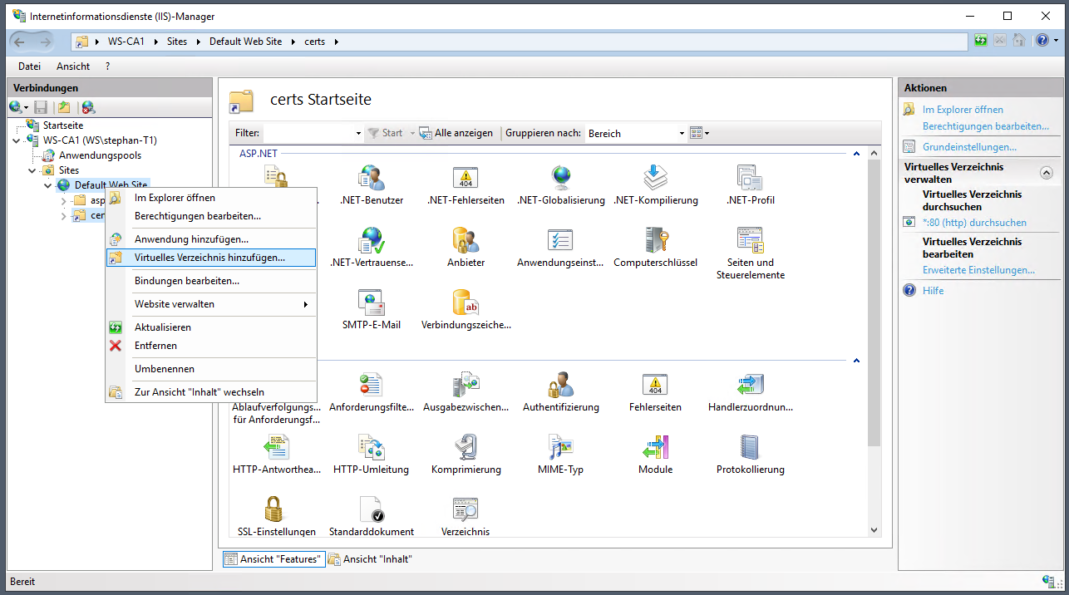Image resolution: width=1069 pixels, height=595 pixels.
Task: Open the .NET-Kompilierung feature
Action: point(655,184)
